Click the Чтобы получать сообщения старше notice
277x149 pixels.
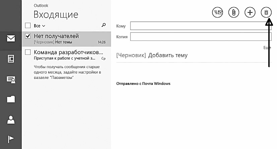[x=67, y=72]
